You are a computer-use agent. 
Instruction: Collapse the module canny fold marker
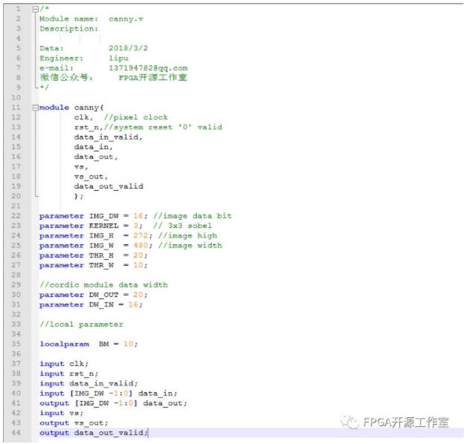[35, 108]
